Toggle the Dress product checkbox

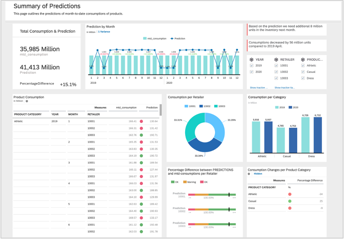[303, 78]
